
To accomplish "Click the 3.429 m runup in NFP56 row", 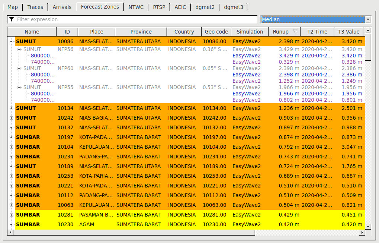I will [x=289, y=50].
